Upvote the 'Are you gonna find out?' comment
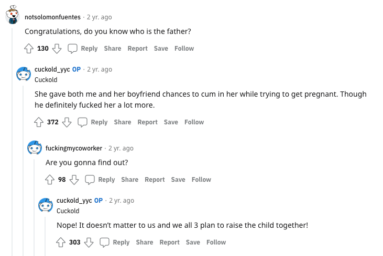 [x=50, y=180]
